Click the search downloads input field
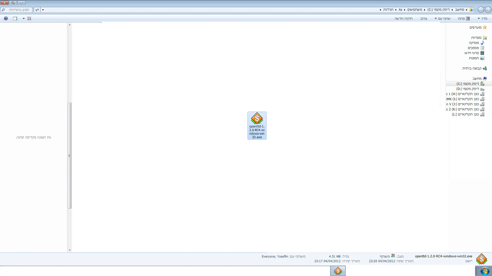The width and height of the screenshot is (492, 276). click(x=18, y=10)
